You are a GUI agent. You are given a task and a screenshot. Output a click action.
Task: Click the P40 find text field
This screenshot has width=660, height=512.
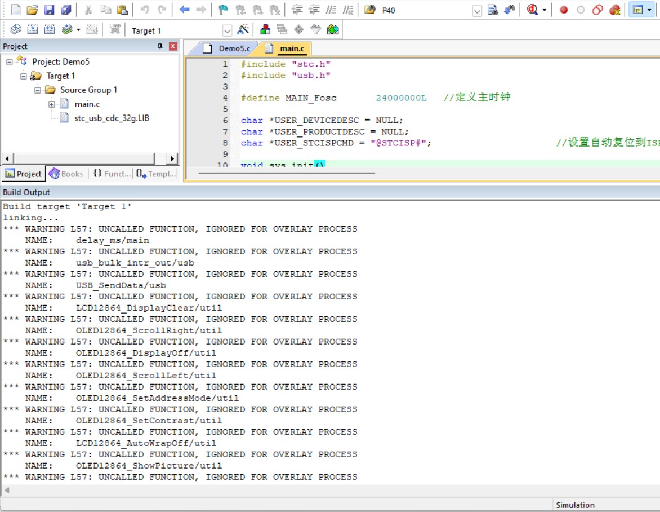(425, 10)
